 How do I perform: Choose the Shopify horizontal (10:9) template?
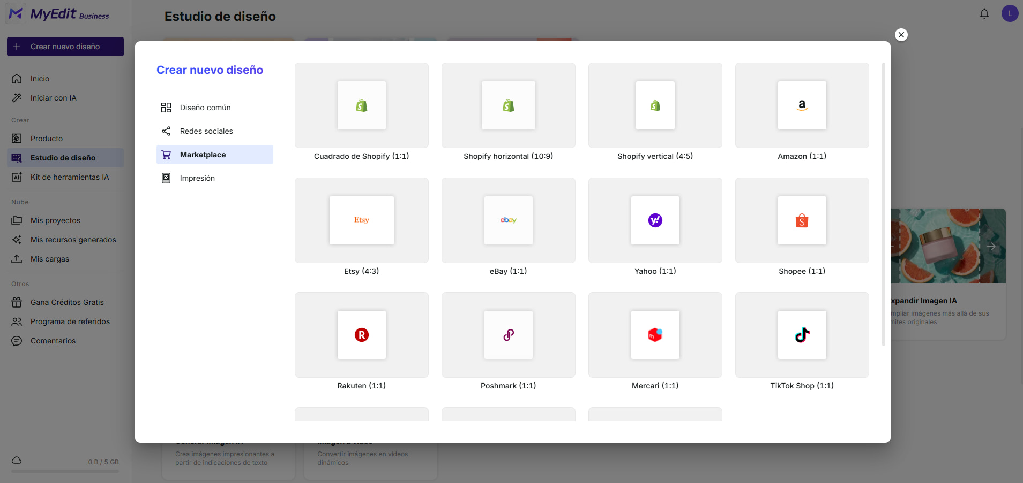pos(509,105)
